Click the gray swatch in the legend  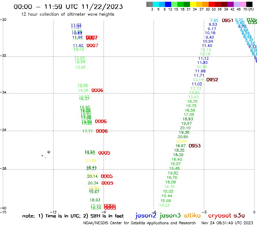(150, 4)
